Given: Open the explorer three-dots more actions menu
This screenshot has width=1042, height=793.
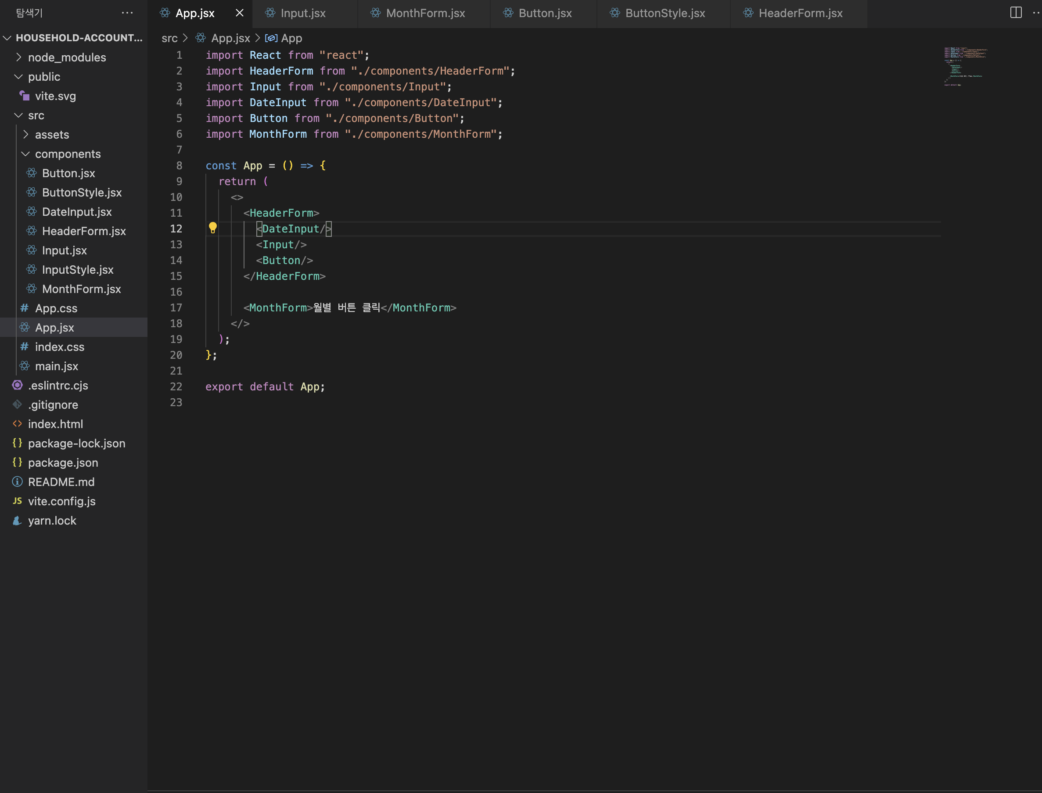Looking at the screenshot, I should coord(127,13).
